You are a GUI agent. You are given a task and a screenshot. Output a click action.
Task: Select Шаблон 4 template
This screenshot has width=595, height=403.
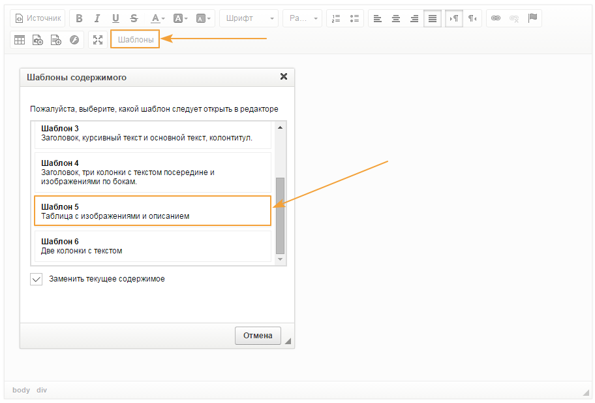click(x=153, y=172)
